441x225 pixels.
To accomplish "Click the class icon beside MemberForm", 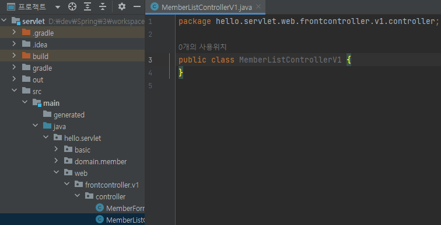I will coord(100,208).
